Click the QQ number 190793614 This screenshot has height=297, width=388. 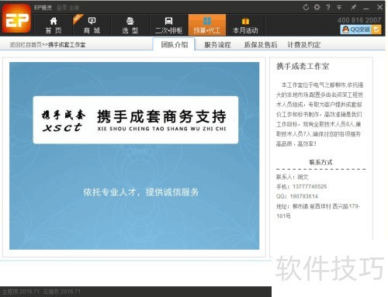[x=303, y=196]
